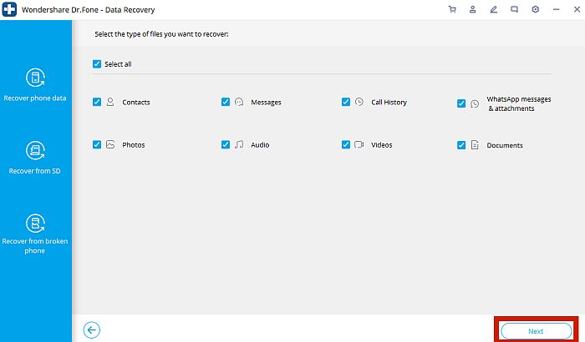585x342 pixels.
Task: Click the Contacts person icon
Action: 110,102
